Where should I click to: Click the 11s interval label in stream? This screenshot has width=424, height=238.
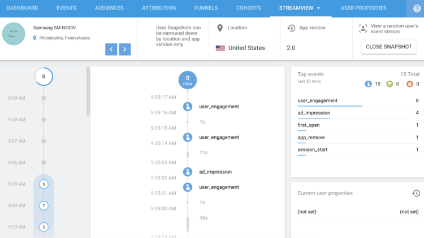tap(204, 153)
